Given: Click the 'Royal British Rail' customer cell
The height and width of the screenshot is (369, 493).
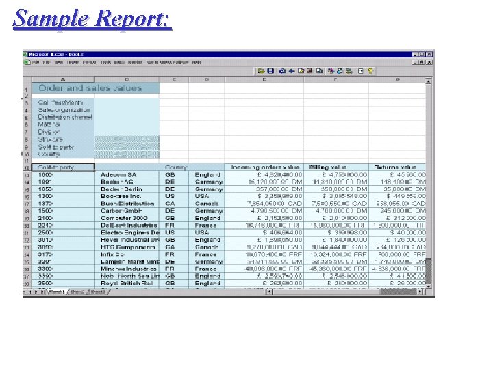Looking at the screenshot, I should (x=127, y=284).
